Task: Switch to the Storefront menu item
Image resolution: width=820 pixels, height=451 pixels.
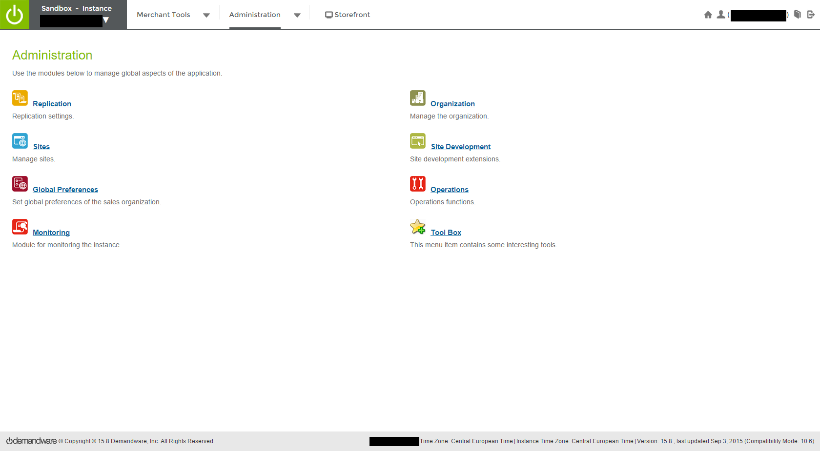Action: pos(348,15)
